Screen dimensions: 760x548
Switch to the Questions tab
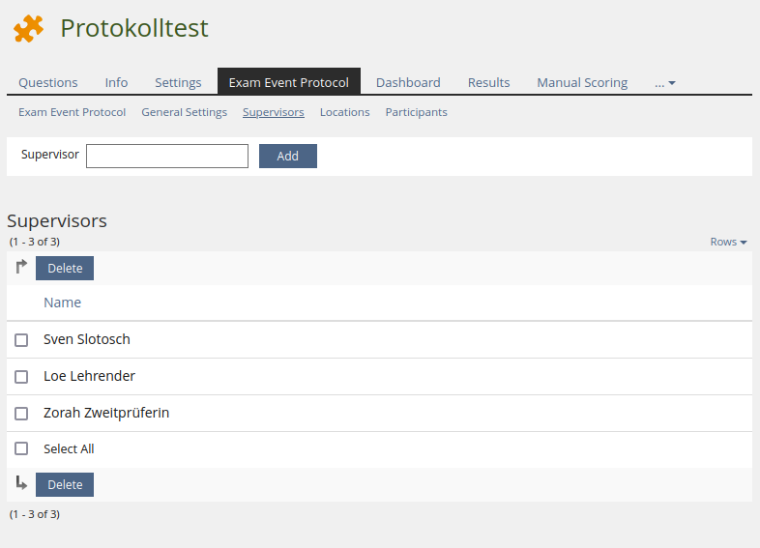click(48, 83)
